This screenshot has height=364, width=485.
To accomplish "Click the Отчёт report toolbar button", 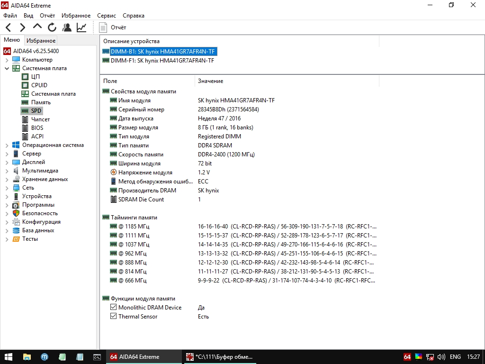I will (x=113, y=27).
